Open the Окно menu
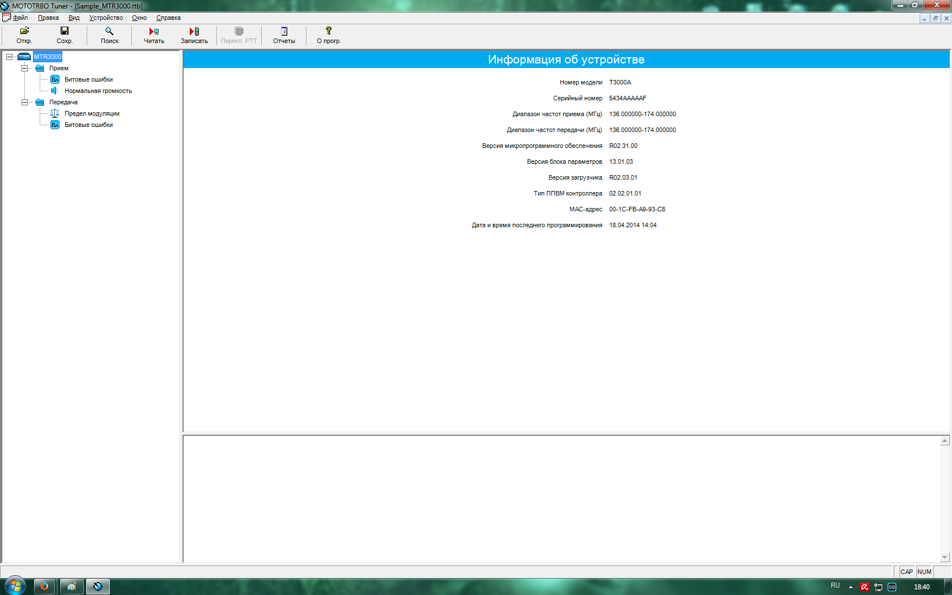The width and height of the screenshot is (952, 595). point(139,18)
